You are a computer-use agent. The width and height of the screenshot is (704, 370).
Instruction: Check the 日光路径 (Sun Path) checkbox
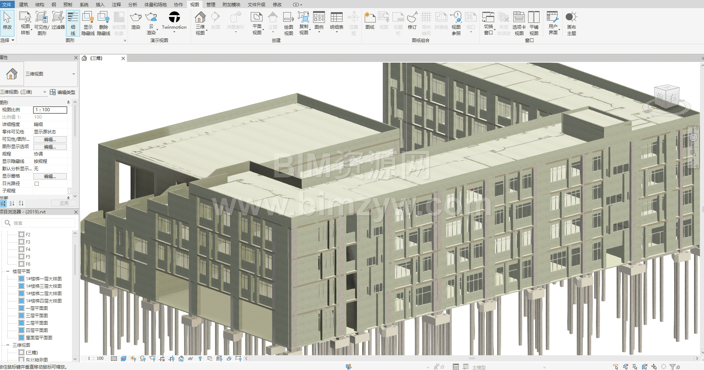pos(37,184)
